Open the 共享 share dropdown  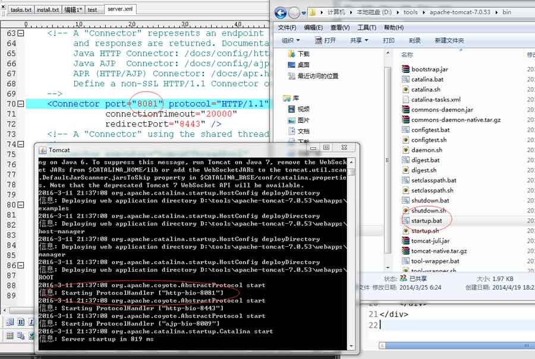tap(358, 40)
